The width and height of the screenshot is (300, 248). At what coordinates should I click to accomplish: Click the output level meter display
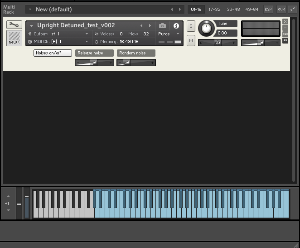click(x=261, y=29)
